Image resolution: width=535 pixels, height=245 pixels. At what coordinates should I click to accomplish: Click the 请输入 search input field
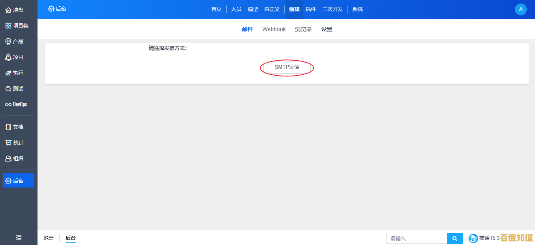tap(417, 238)
